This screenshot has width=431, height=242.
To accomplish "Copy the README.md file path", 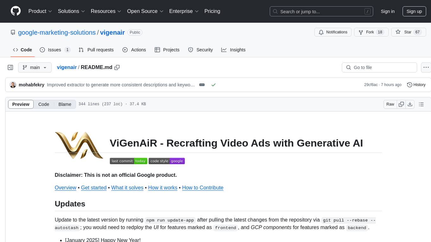I will pyautogui.click(x=117, y=67).
